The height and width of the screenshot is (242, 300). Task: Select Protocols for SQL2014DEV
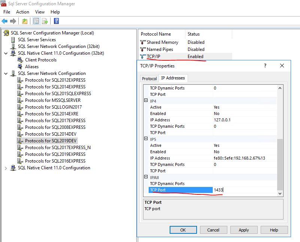pyautogui.click(x=51, y=134)
